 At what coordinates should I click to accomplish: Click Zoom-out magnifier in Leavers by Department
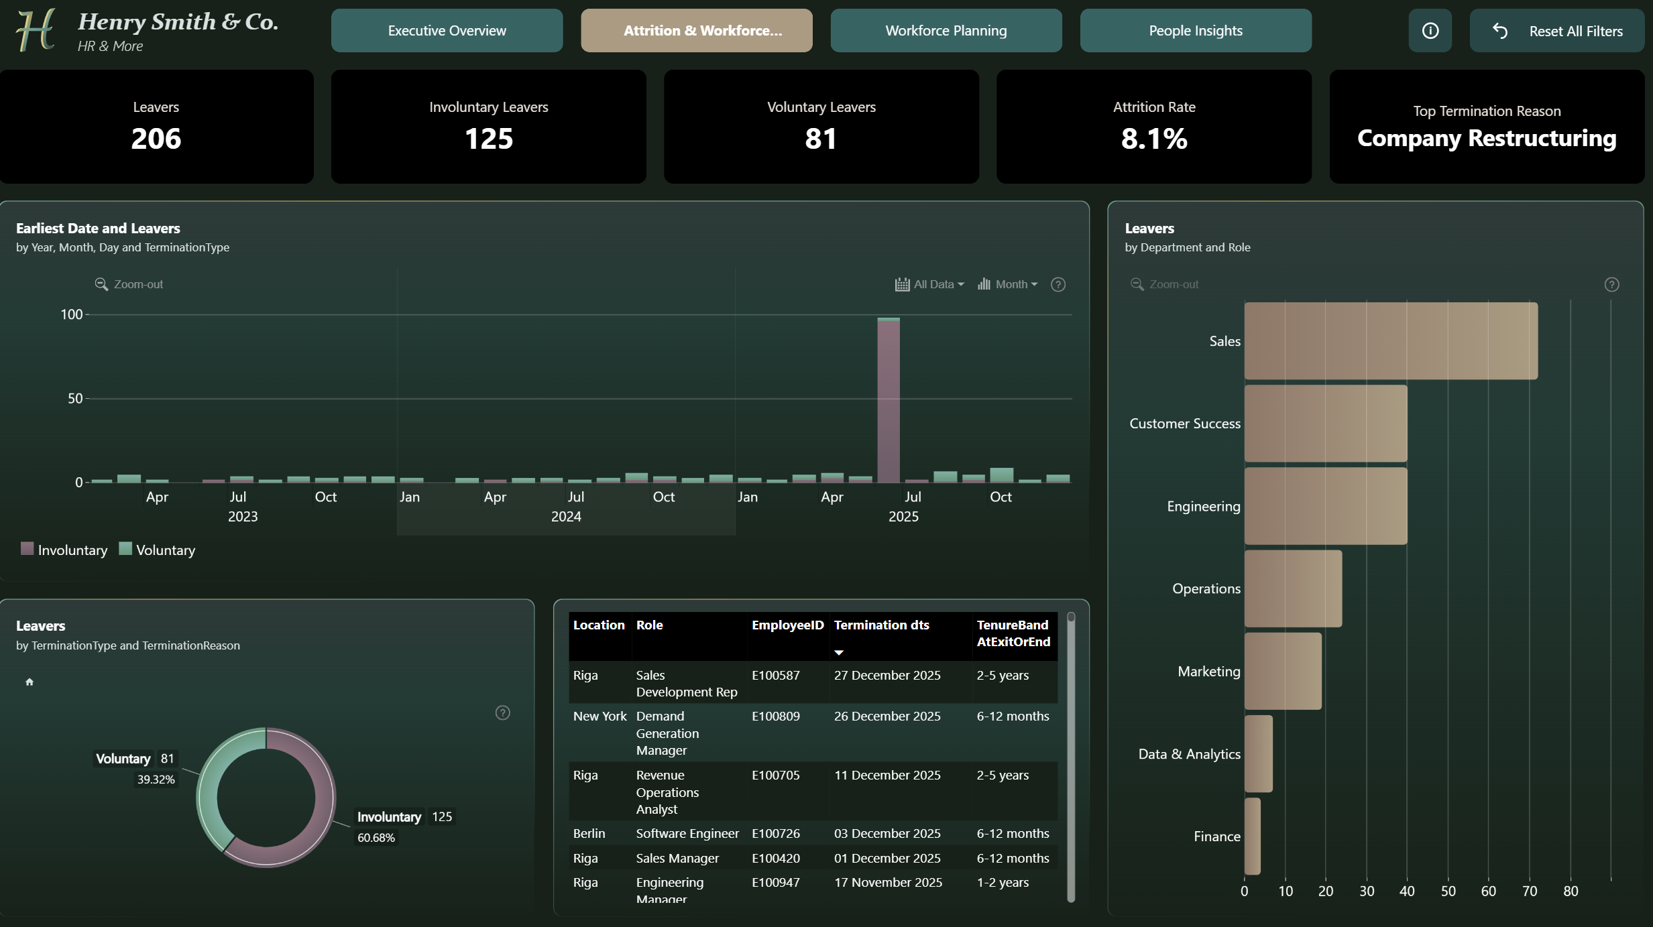coord(1137,284)
